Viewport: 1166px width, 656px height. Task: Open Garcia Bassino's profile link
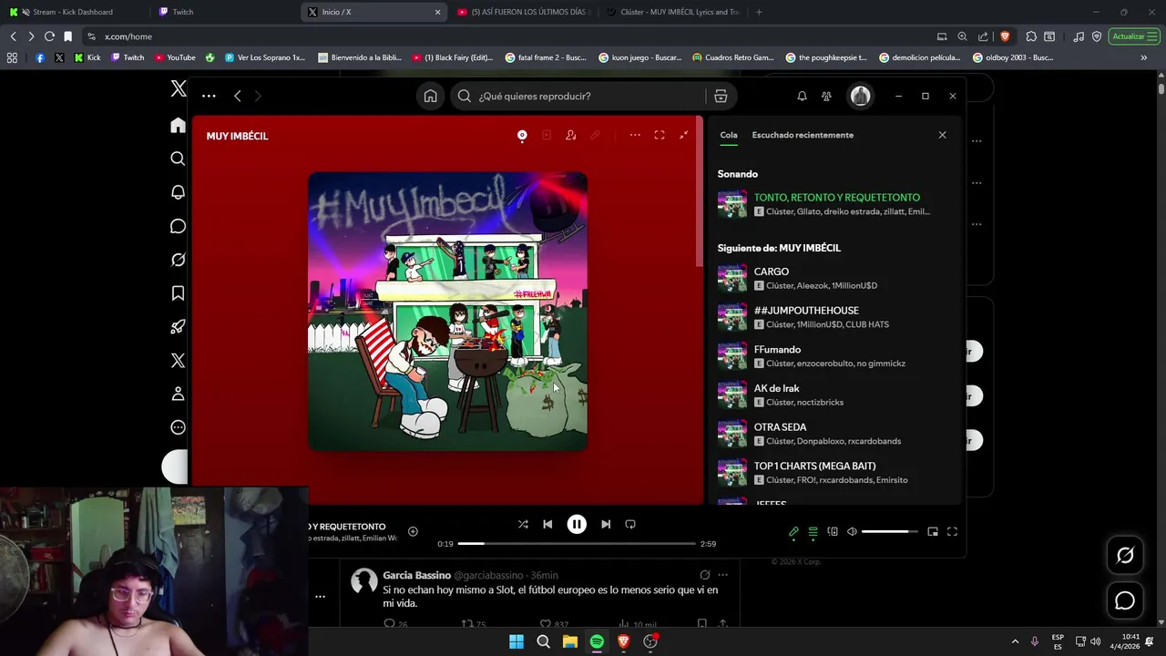[x=416, y=575]
